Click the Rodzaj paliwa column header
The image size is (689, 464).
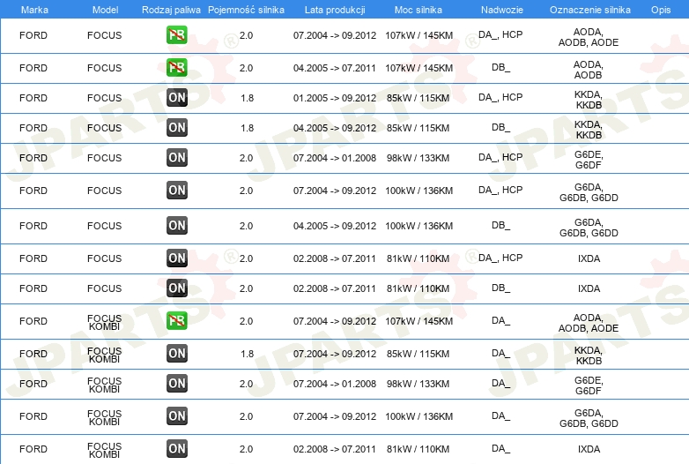[x=171, y=10]
